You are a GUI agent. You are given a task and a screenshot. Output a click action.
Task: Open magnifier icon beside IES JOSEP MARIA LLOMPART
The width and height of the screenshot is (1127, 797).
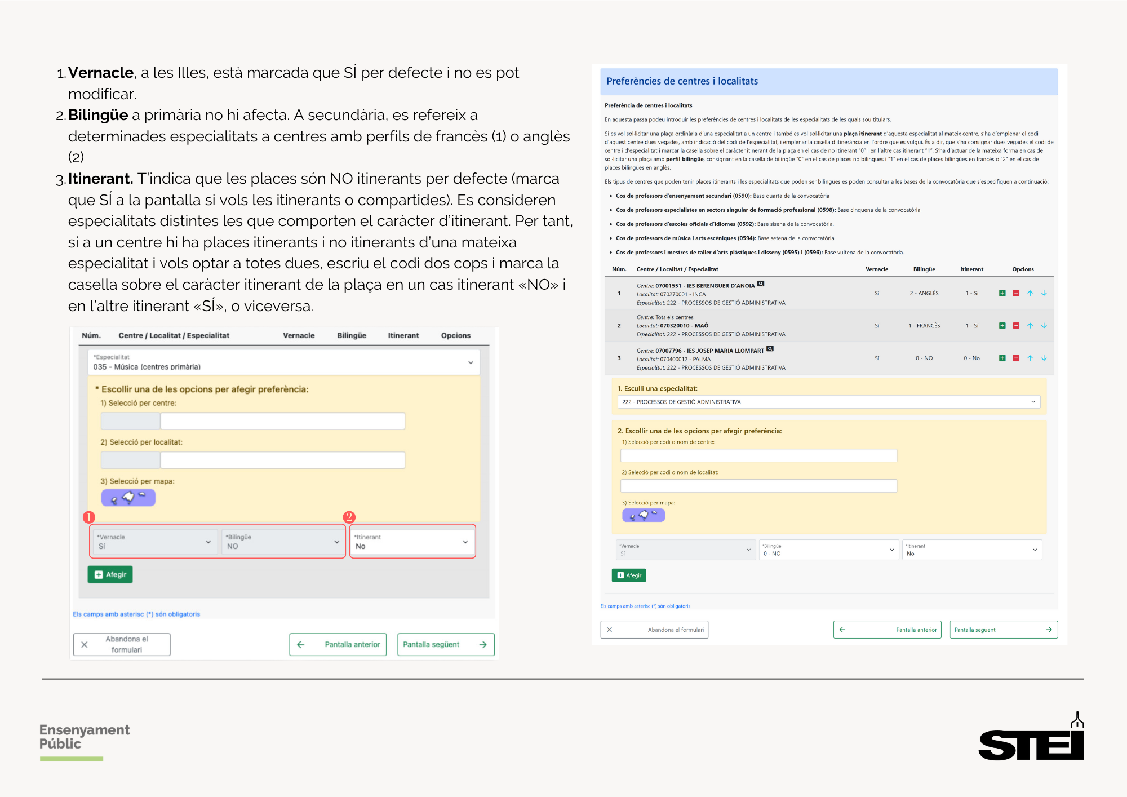click(x=770, y=349)
